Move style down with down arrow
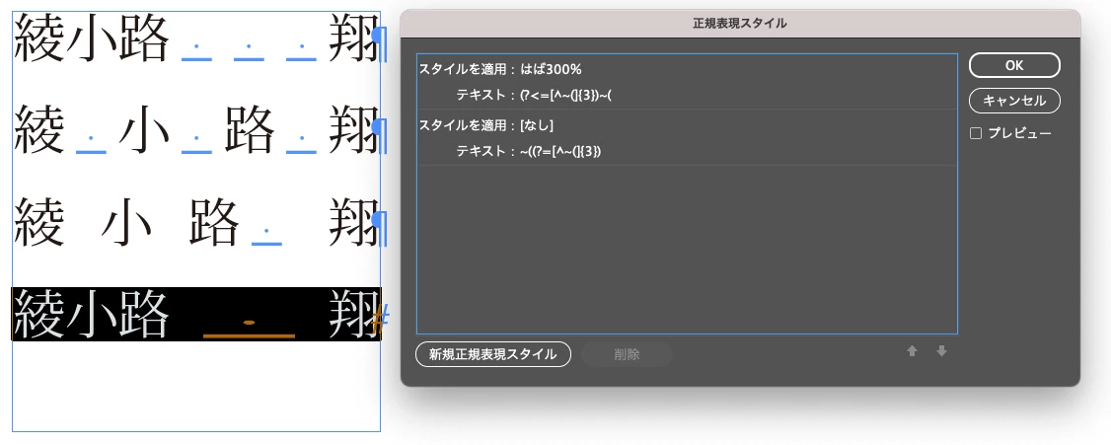The image size is (1111, 445). click(941, 350)
